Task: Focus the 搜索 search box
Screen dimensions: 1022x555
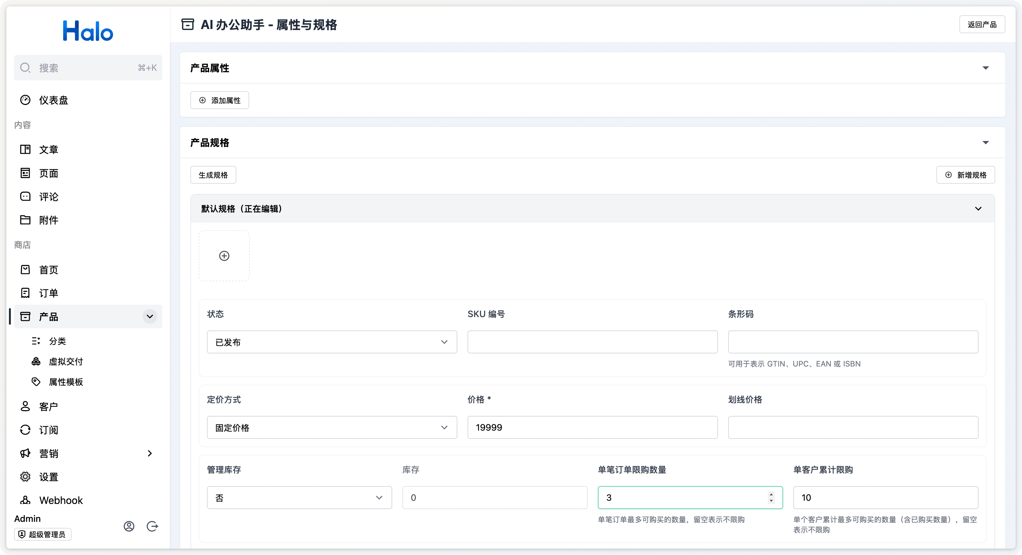Action: [88, 68]
